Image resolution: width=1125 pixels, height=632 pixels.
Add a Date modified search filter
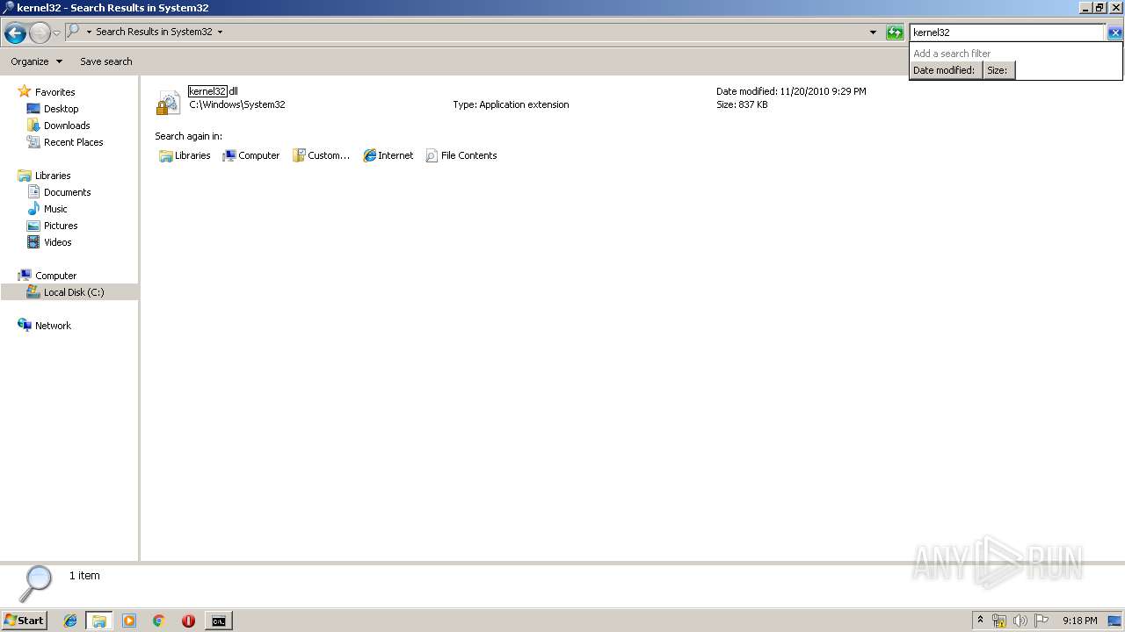pyautogui.click(x=944, y=70)
